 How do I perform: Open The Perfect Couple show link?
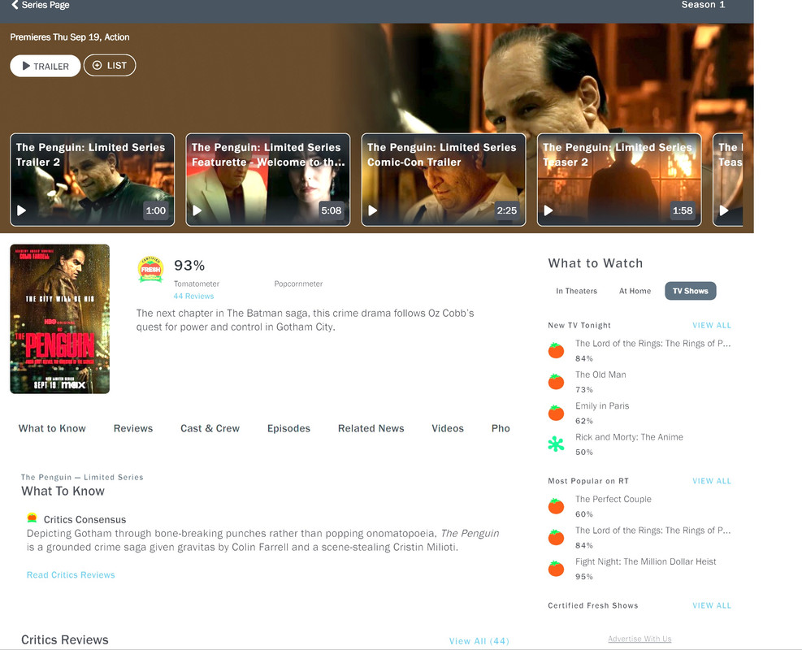pyautogui.click(x=613, y=500)
